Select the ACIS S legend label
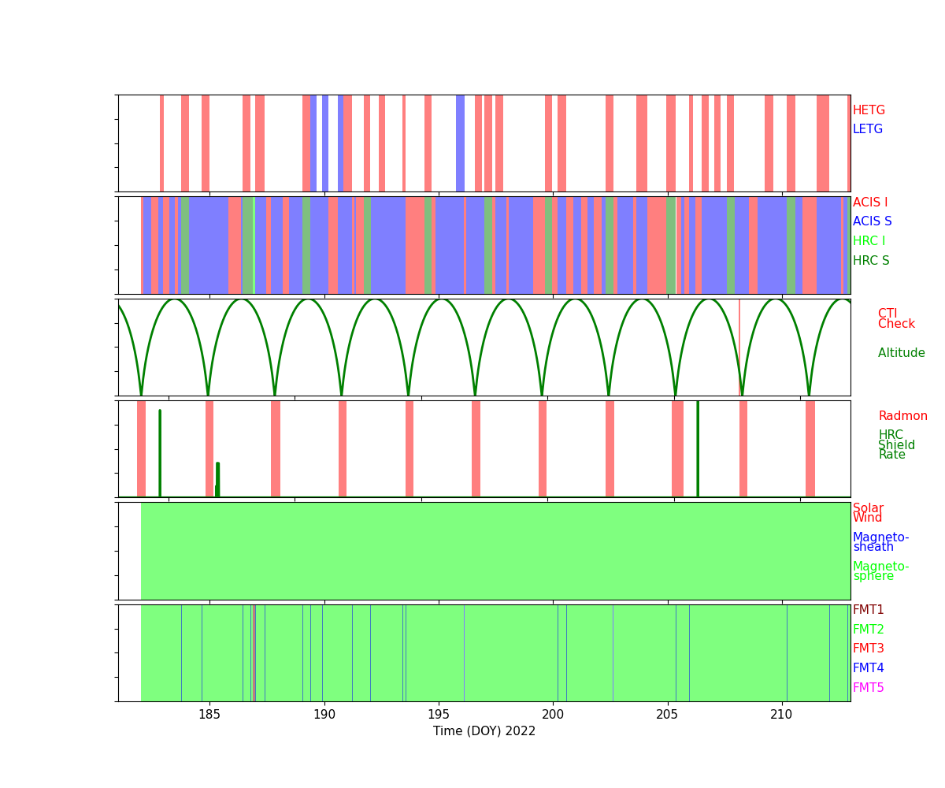945x788 pixels. 872,221
